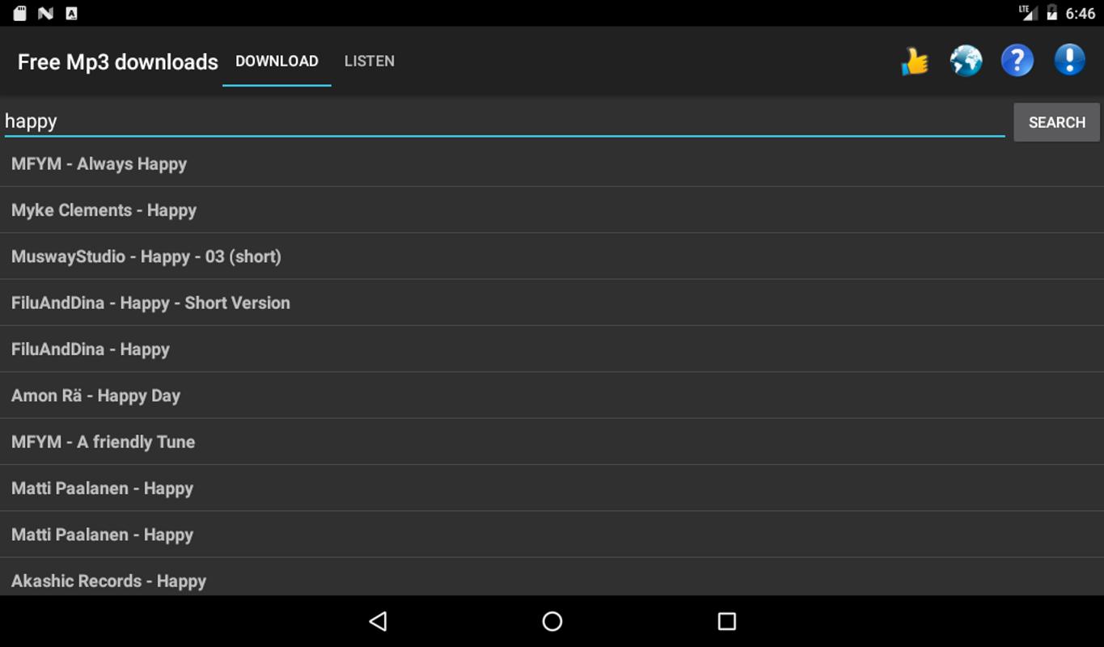Tap the Free Mp3 downloads title

[118, 62]
